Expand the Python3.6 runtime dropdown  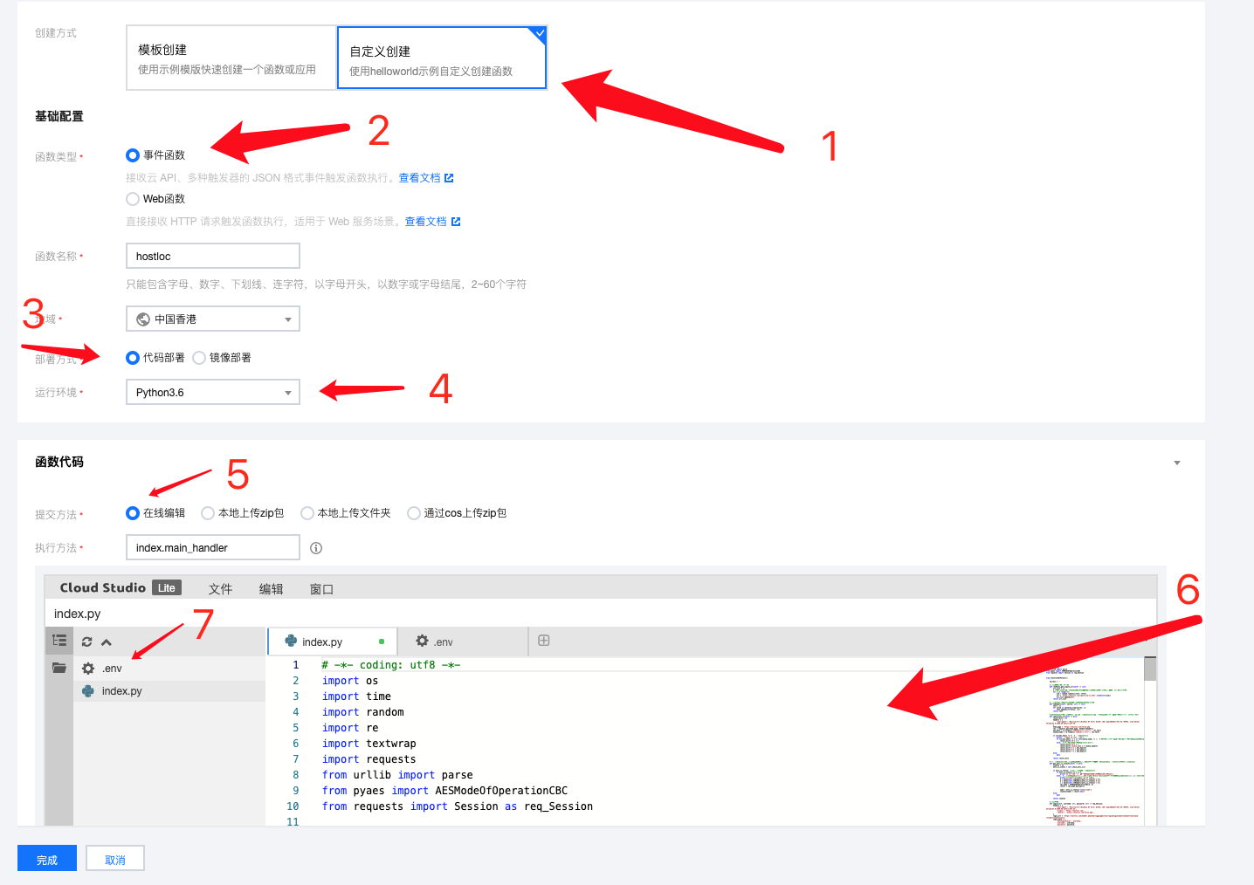coord(213,393)
